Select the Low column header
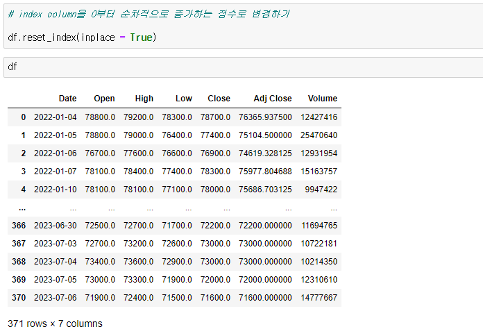 pos(184,99)
